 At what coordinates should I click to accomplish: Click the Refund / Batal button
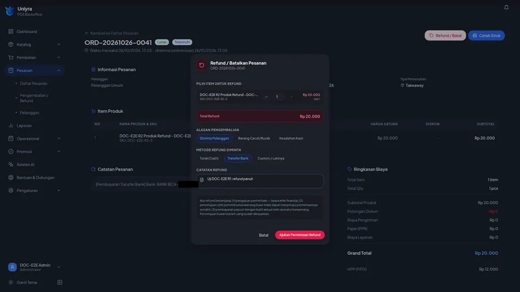pos(445,36)
